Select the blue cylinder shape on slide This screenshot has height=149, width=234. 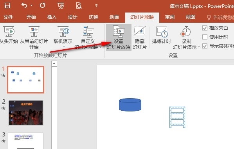point(130,105)
